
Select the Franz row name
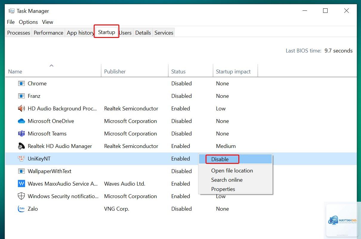(x=34, y=96)
